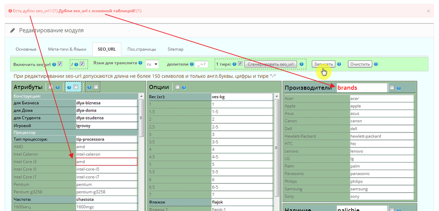Click pencil icon beside 'Редактирование модуля'
This screenshot has height=211, width=439.
click(12, 31)
